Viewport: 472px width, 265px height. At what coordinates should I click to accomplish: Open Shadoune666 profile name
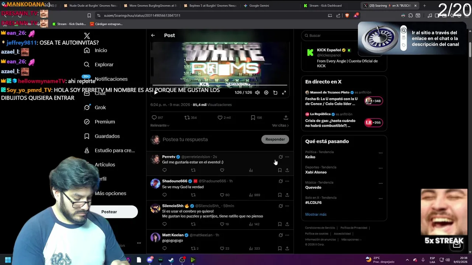pos(175,181)
